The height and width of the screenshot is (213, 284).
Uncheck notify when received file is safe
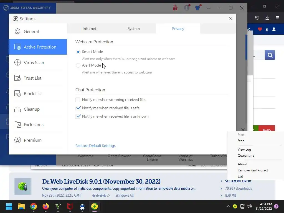(78, 108)
